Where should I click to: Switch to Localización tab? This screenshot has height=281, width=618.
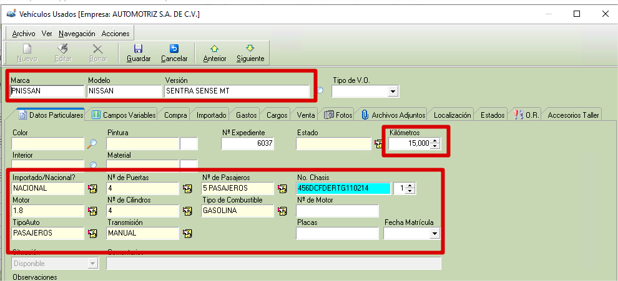coord(452,115)
